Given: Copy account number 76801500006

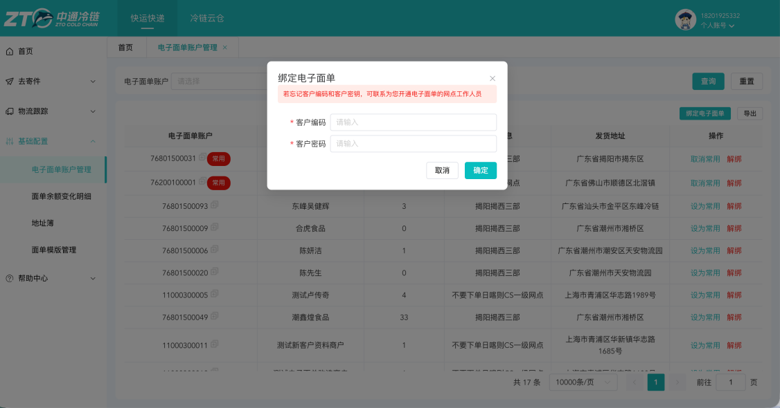Looking at the screenshot, I should pos(215,249).
